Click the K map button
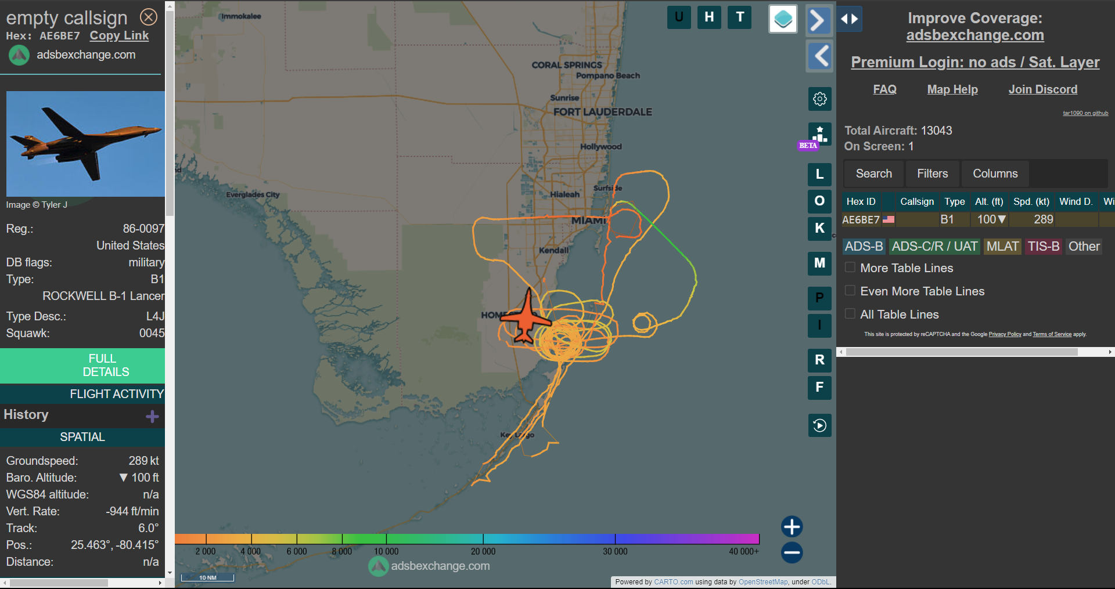Screen dimensions: 1115x589 click(x=819, y=228)
